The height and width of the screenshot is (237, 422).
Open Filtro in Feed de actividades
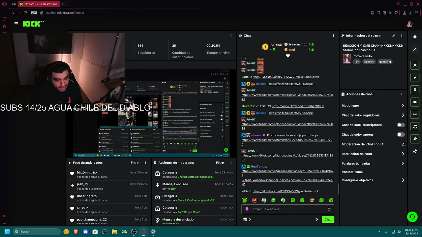click(135, 163)
